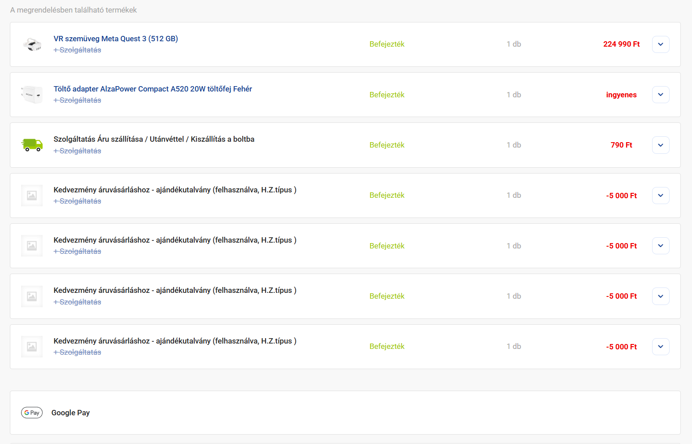Expand the Áru szállítása delivery service row
This screenshot has width=692, height=444.
(661, 145)
